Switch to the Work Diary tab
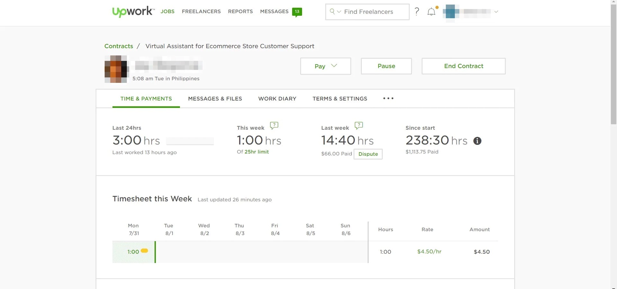617x289 pixels. [277, 99]
